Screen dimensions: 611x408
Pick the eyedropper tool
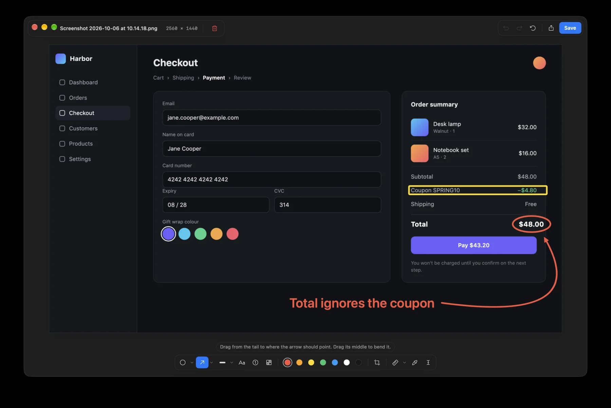(x=415, y=363)
